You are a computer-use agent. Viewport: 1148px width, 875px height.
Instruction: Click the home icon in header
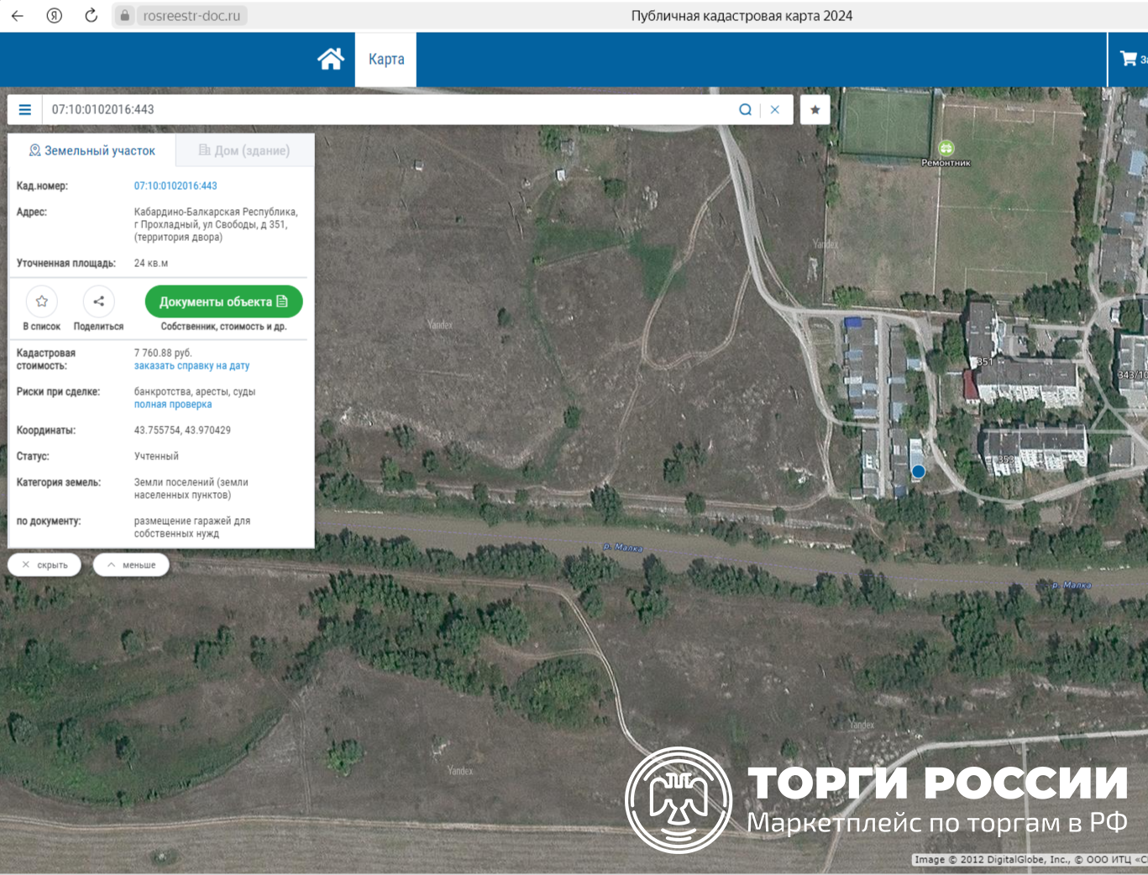pyautogui.click(x=331, y=59)
